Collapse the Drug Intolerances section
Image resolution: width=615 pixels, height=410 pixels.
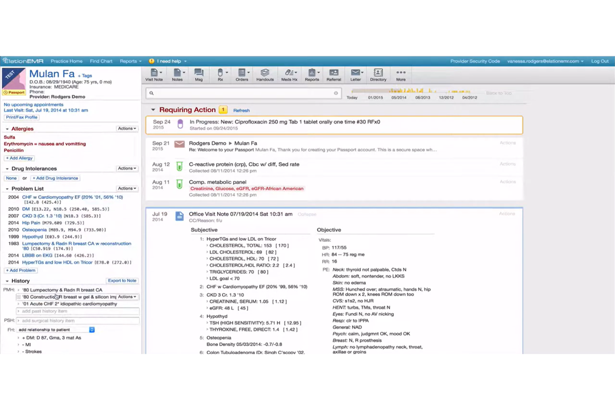[7, 169]
